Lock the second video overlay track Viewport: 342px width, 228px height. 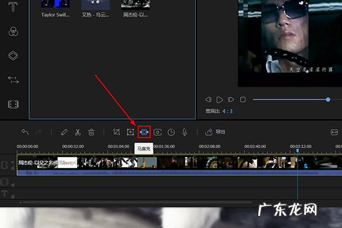13,185
